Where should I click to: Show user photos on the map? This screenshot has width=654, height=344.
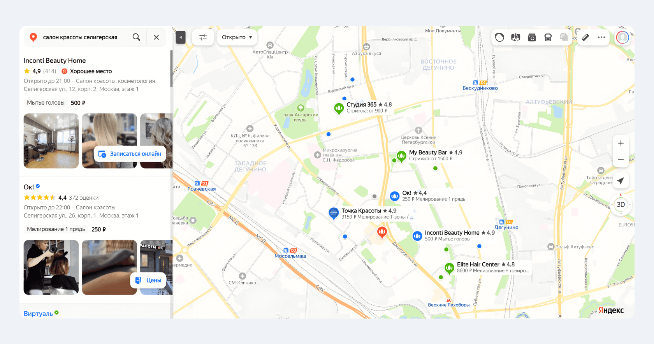(532, 37)
